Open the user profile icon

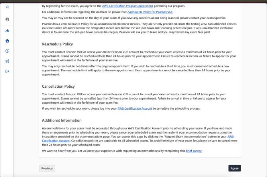pos(7,20)
